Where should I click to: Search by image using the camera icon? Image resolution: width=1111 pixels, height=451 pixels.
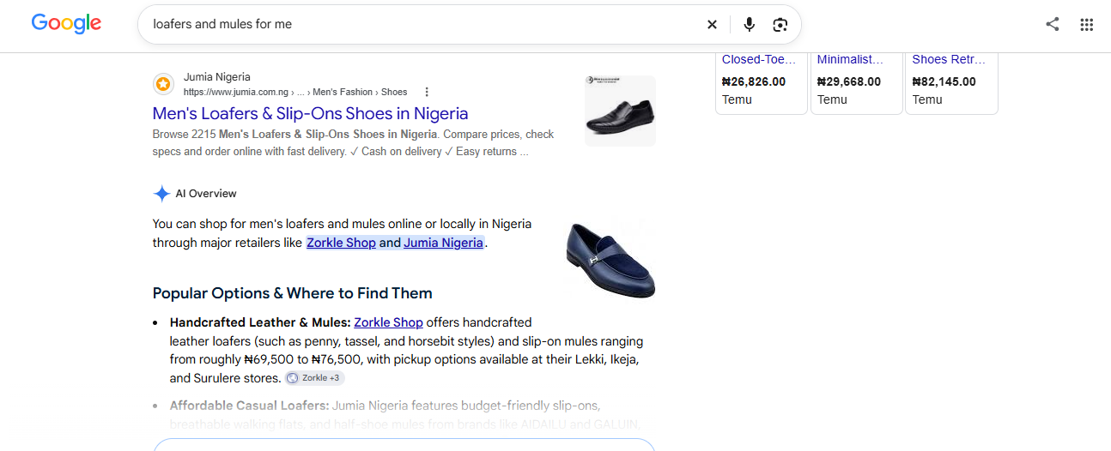(780, 25)
